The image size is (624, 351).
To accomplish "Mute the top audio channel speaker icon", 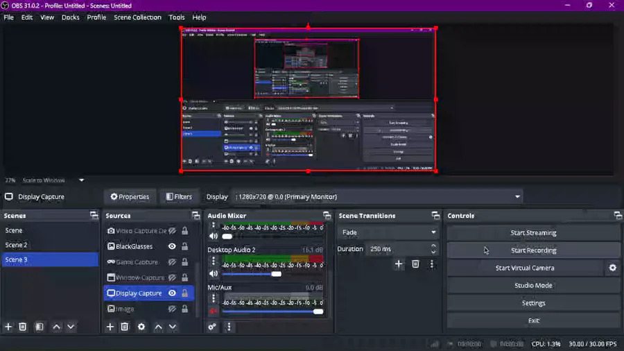I will tap(214, 236).
